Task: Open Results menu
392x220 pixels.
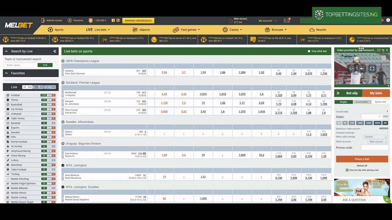Action: coord(318,30)
